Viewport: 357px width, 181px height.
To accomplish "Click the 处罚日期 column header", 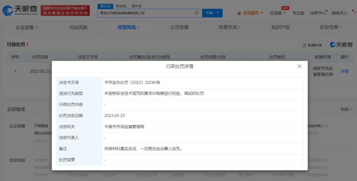I will click(40, 57).
